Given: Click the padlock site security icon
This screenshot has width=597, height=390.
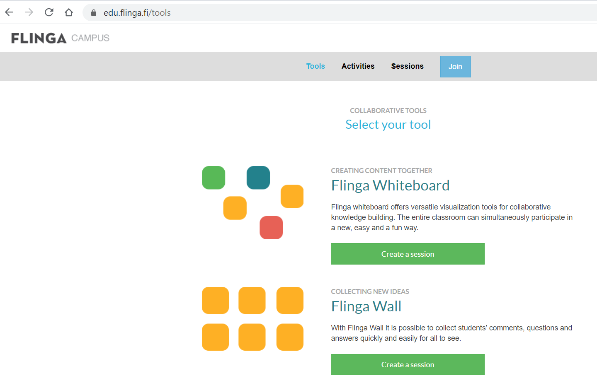Looking at the screenshot, I should pos(94,13).
